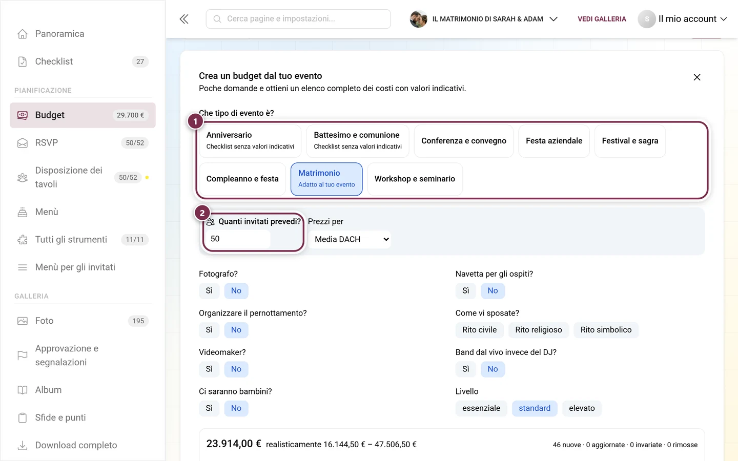738x461 pixels.
Task: Click the Disposizione dei tavoli people icon
Action: point(23,178)
